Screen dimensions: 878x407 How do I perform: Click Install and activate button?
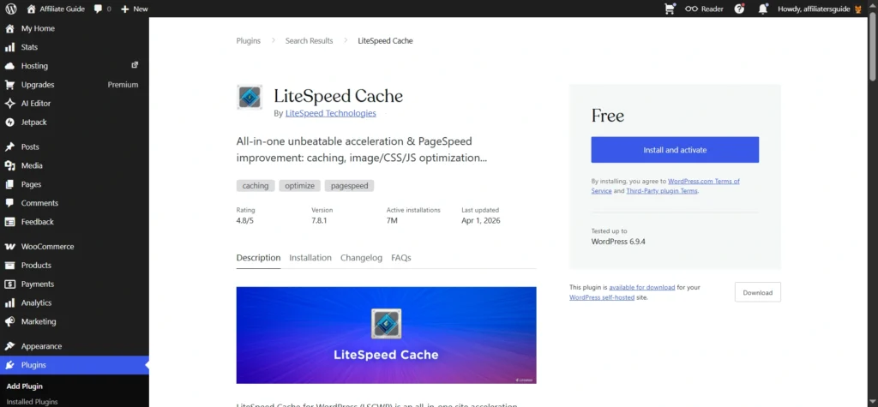coord(675,150)
